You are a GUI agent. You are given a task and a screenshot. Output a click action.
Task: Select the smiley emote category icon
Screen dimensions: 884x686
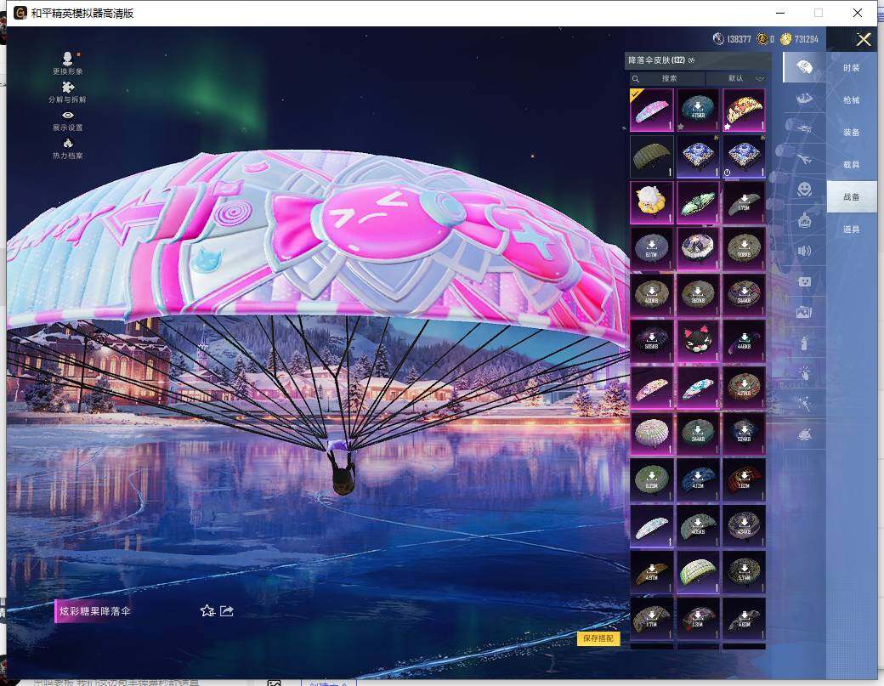[804, 189]
